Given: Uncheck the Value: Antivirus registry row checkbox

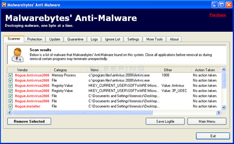Looking at the screenshot, I should pos(11,86).
